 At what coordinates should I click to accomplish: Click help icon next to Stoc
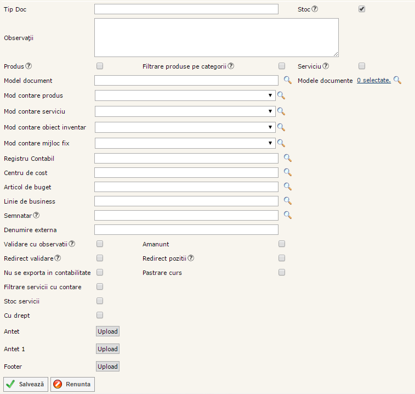click(x=315, y=9)
